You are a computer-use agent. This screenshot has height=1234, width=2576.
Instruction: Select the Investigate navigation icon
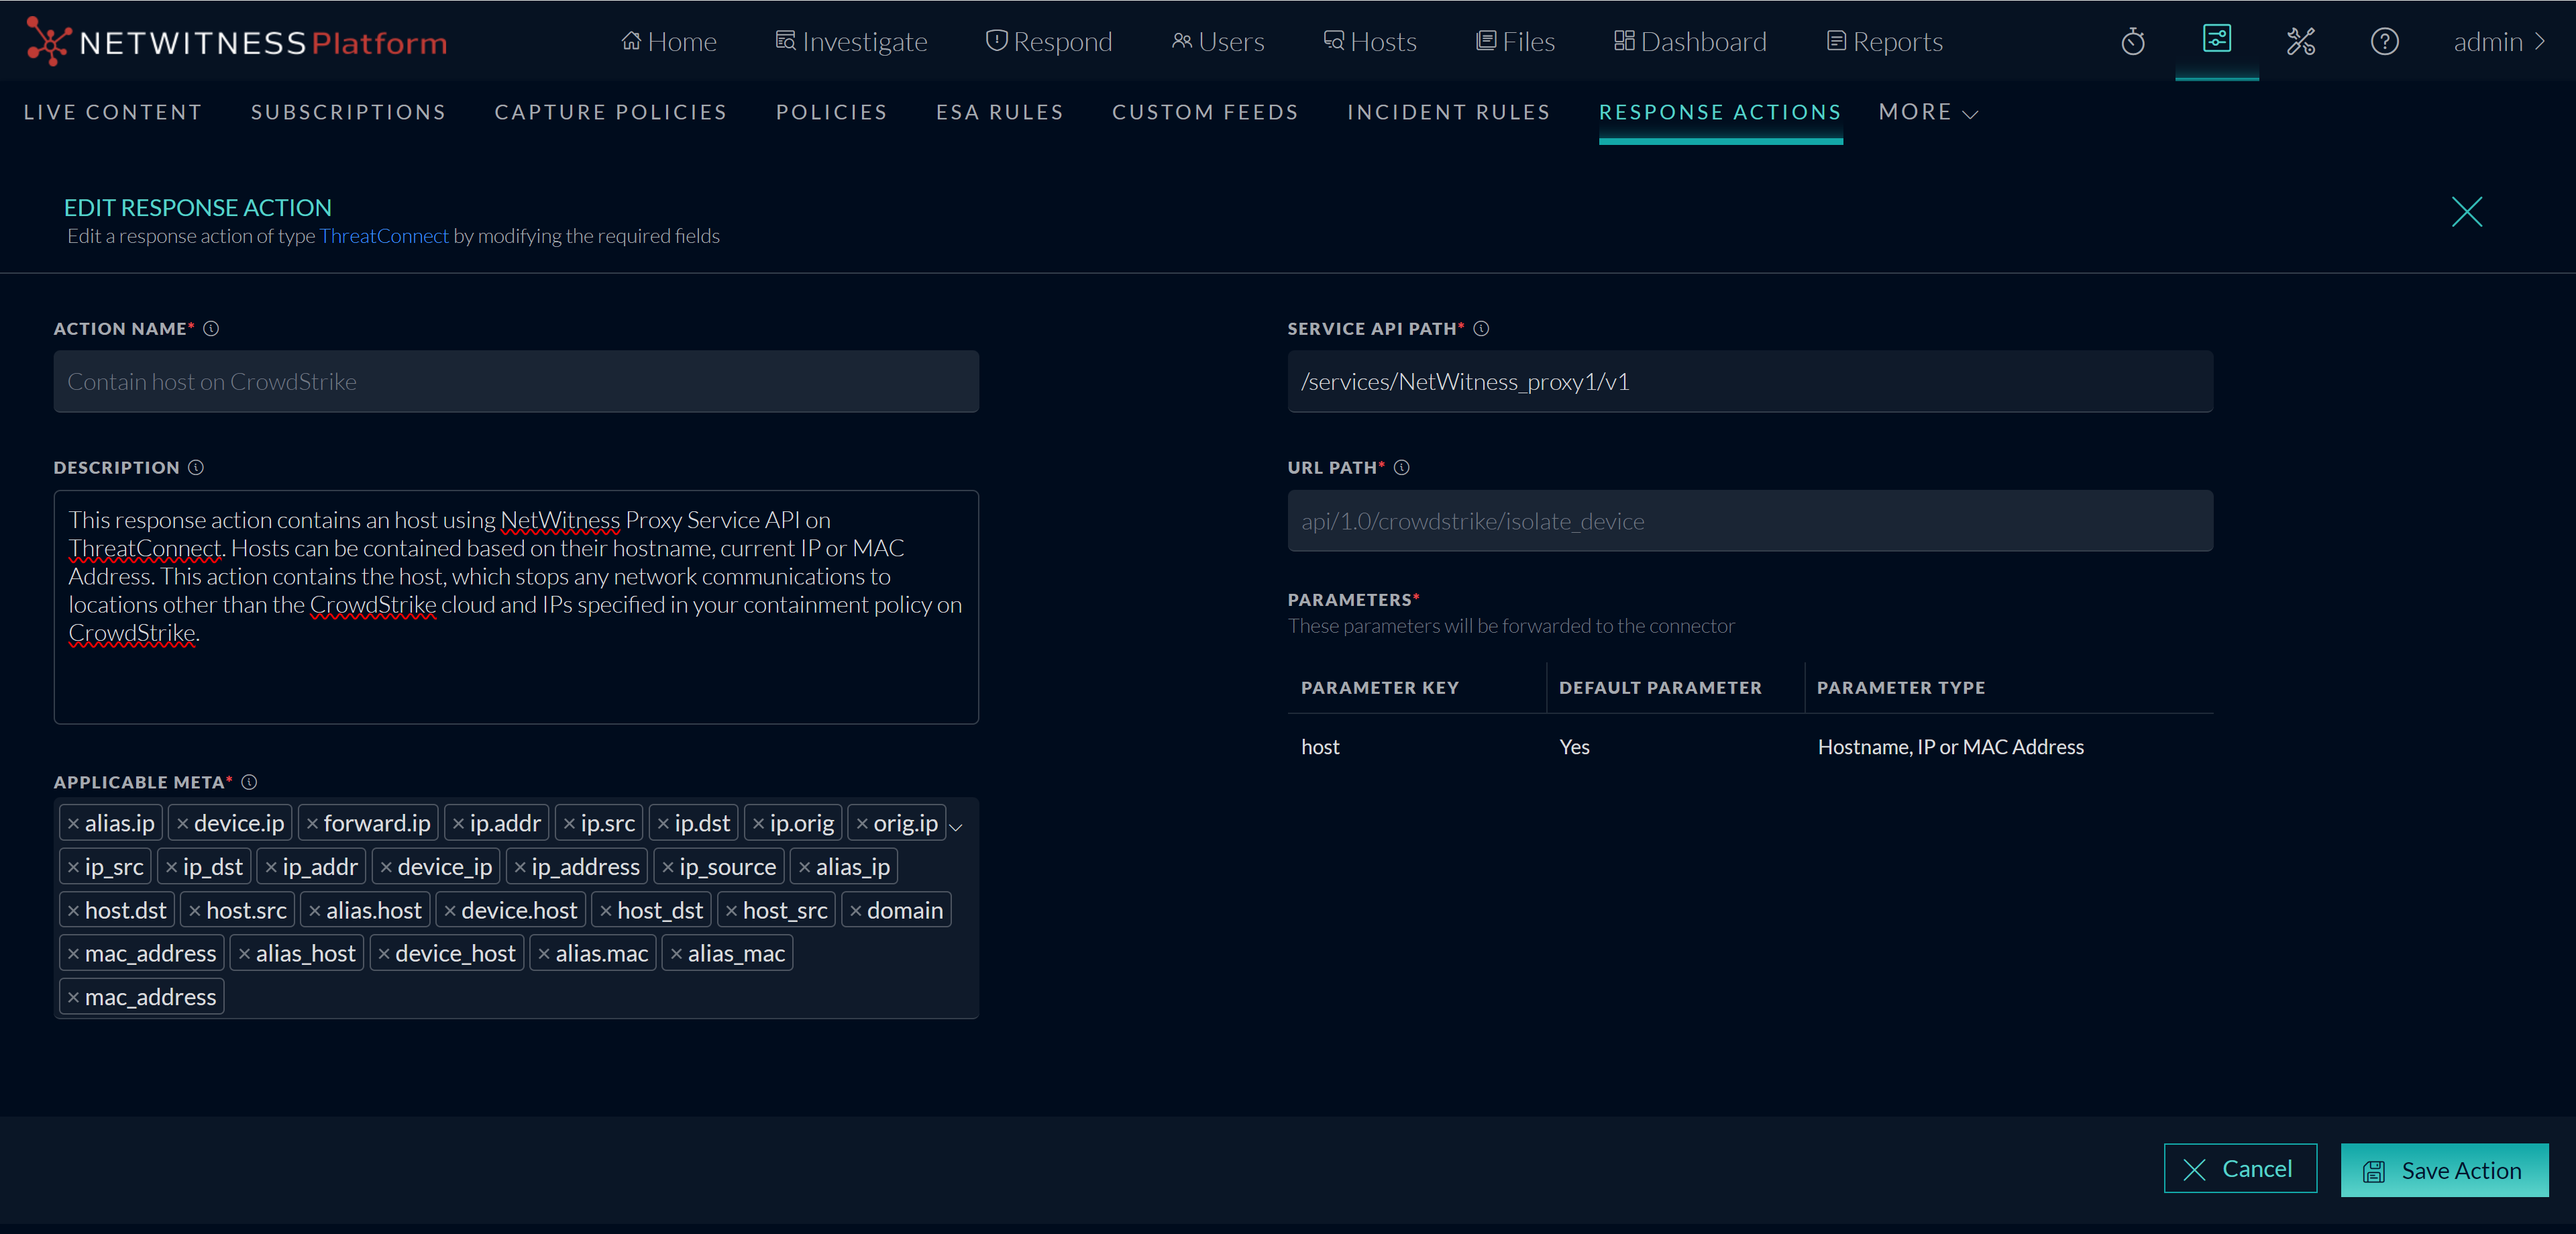[x=786, y=40]
